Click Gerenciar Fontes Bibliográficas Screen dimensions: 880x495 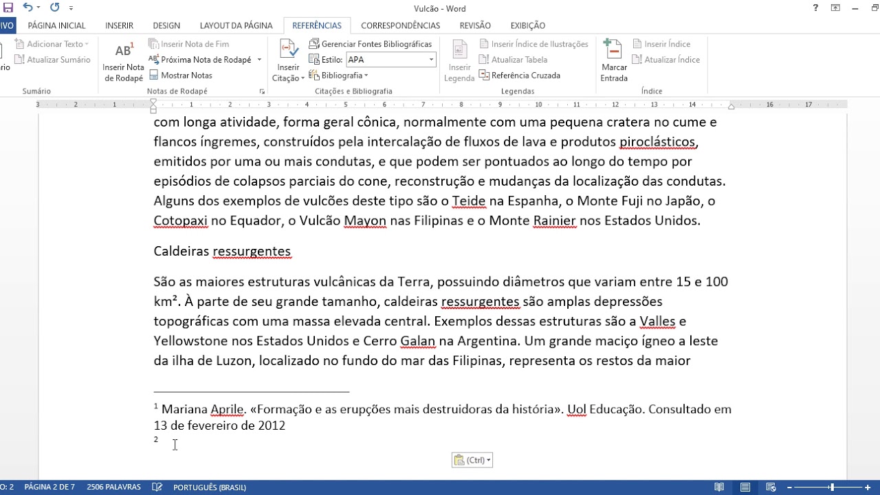click(371, 44)
